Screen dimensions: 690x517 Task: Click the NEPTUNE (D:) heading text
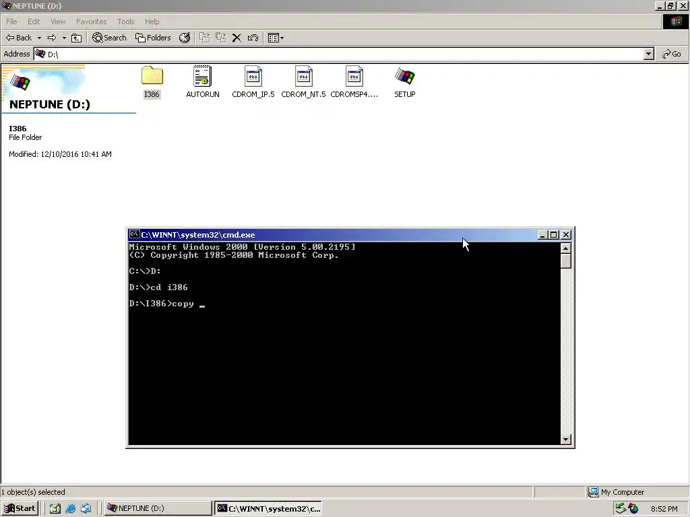pos(50,104)
